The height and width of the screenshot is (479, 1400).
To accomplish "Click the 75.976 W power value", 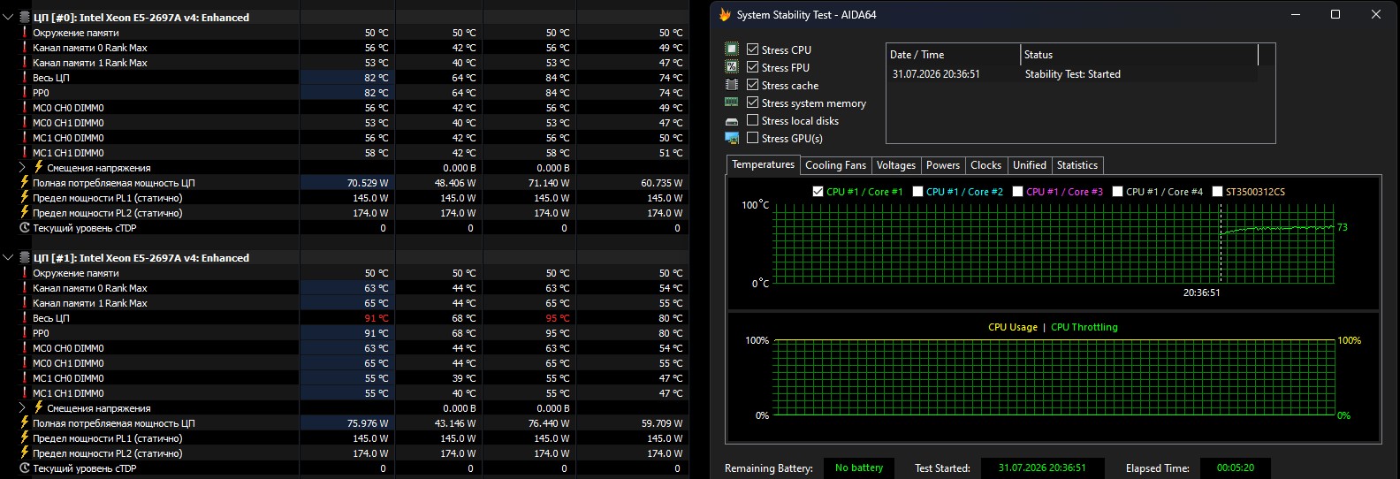I will (368, 423).
